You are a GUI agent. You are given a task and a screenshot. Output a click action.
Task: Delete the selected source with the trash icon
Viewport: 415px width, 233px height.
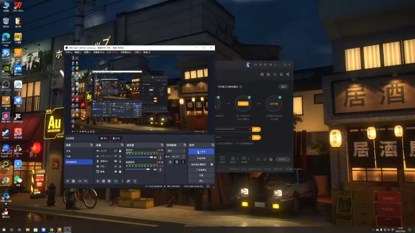[103, 181]
